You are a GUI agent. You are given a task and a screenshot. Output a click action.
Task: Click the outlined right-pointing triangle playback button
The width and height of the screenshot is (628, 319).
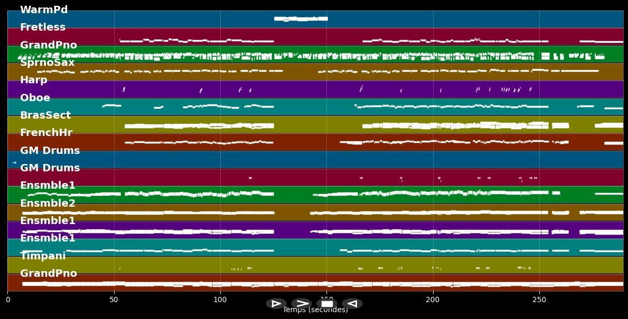276,304
